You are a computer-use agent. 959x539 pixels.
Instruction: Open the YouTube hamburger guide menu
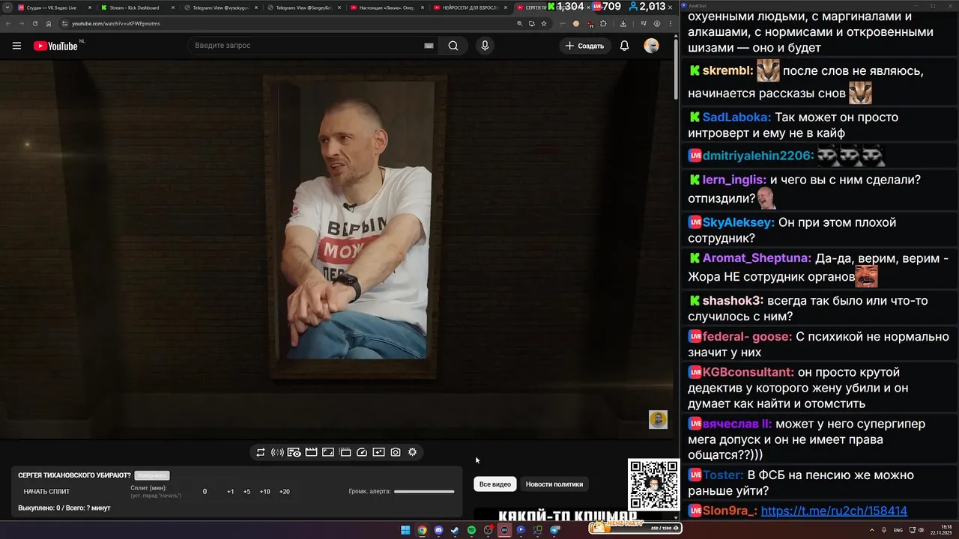tap(16, 46)
